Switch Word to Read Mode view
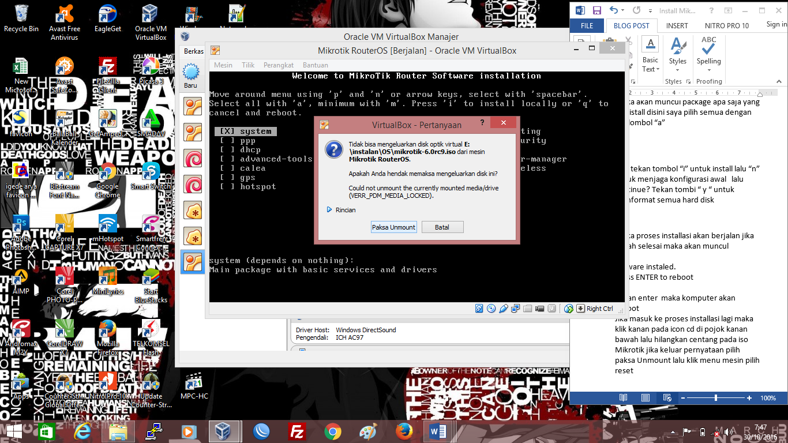This screenshot has width=788, height=443. pos(623,397)
